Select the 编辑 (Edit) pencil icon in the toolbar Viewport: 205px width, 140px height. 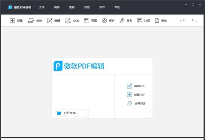tap(50, 20)
